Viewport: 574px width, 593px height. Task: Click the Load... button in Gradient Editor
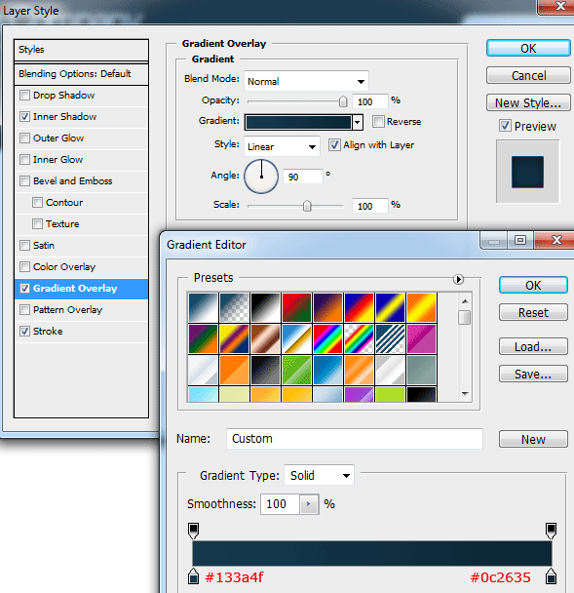point(533,346)
